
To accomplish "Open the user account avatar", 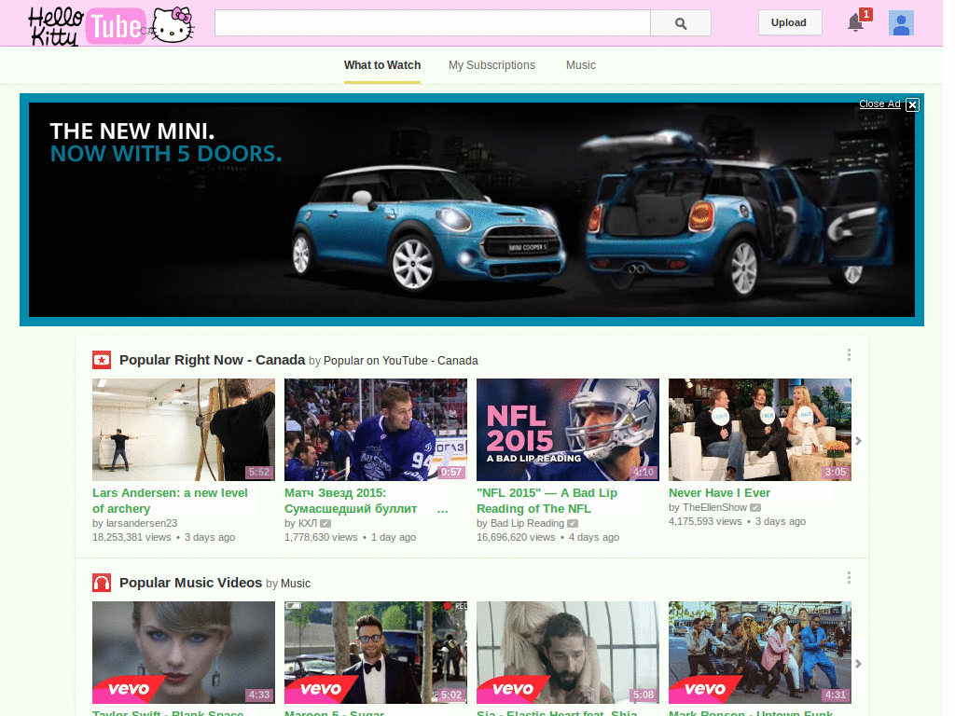I will click(x=901, y=23).
